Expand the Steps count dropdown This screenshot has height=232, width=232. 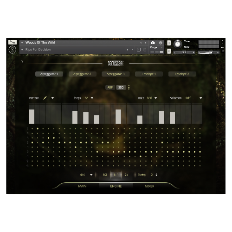coord(92,98)
